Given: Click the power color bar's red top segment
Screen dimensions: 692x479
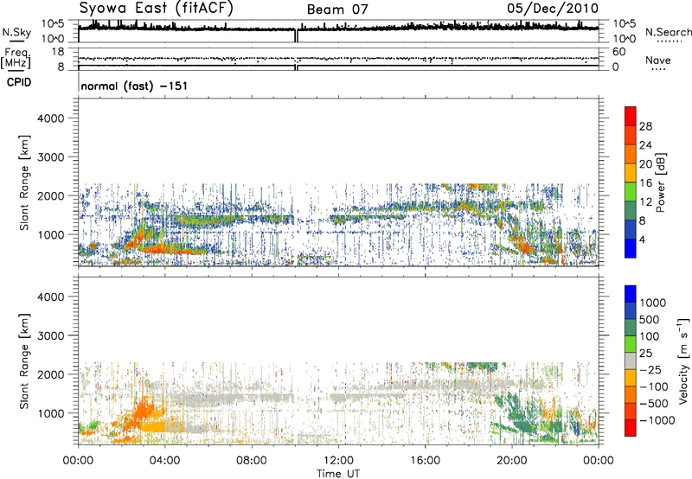Looking at the screenshot, I should click(x=631, y=116).
